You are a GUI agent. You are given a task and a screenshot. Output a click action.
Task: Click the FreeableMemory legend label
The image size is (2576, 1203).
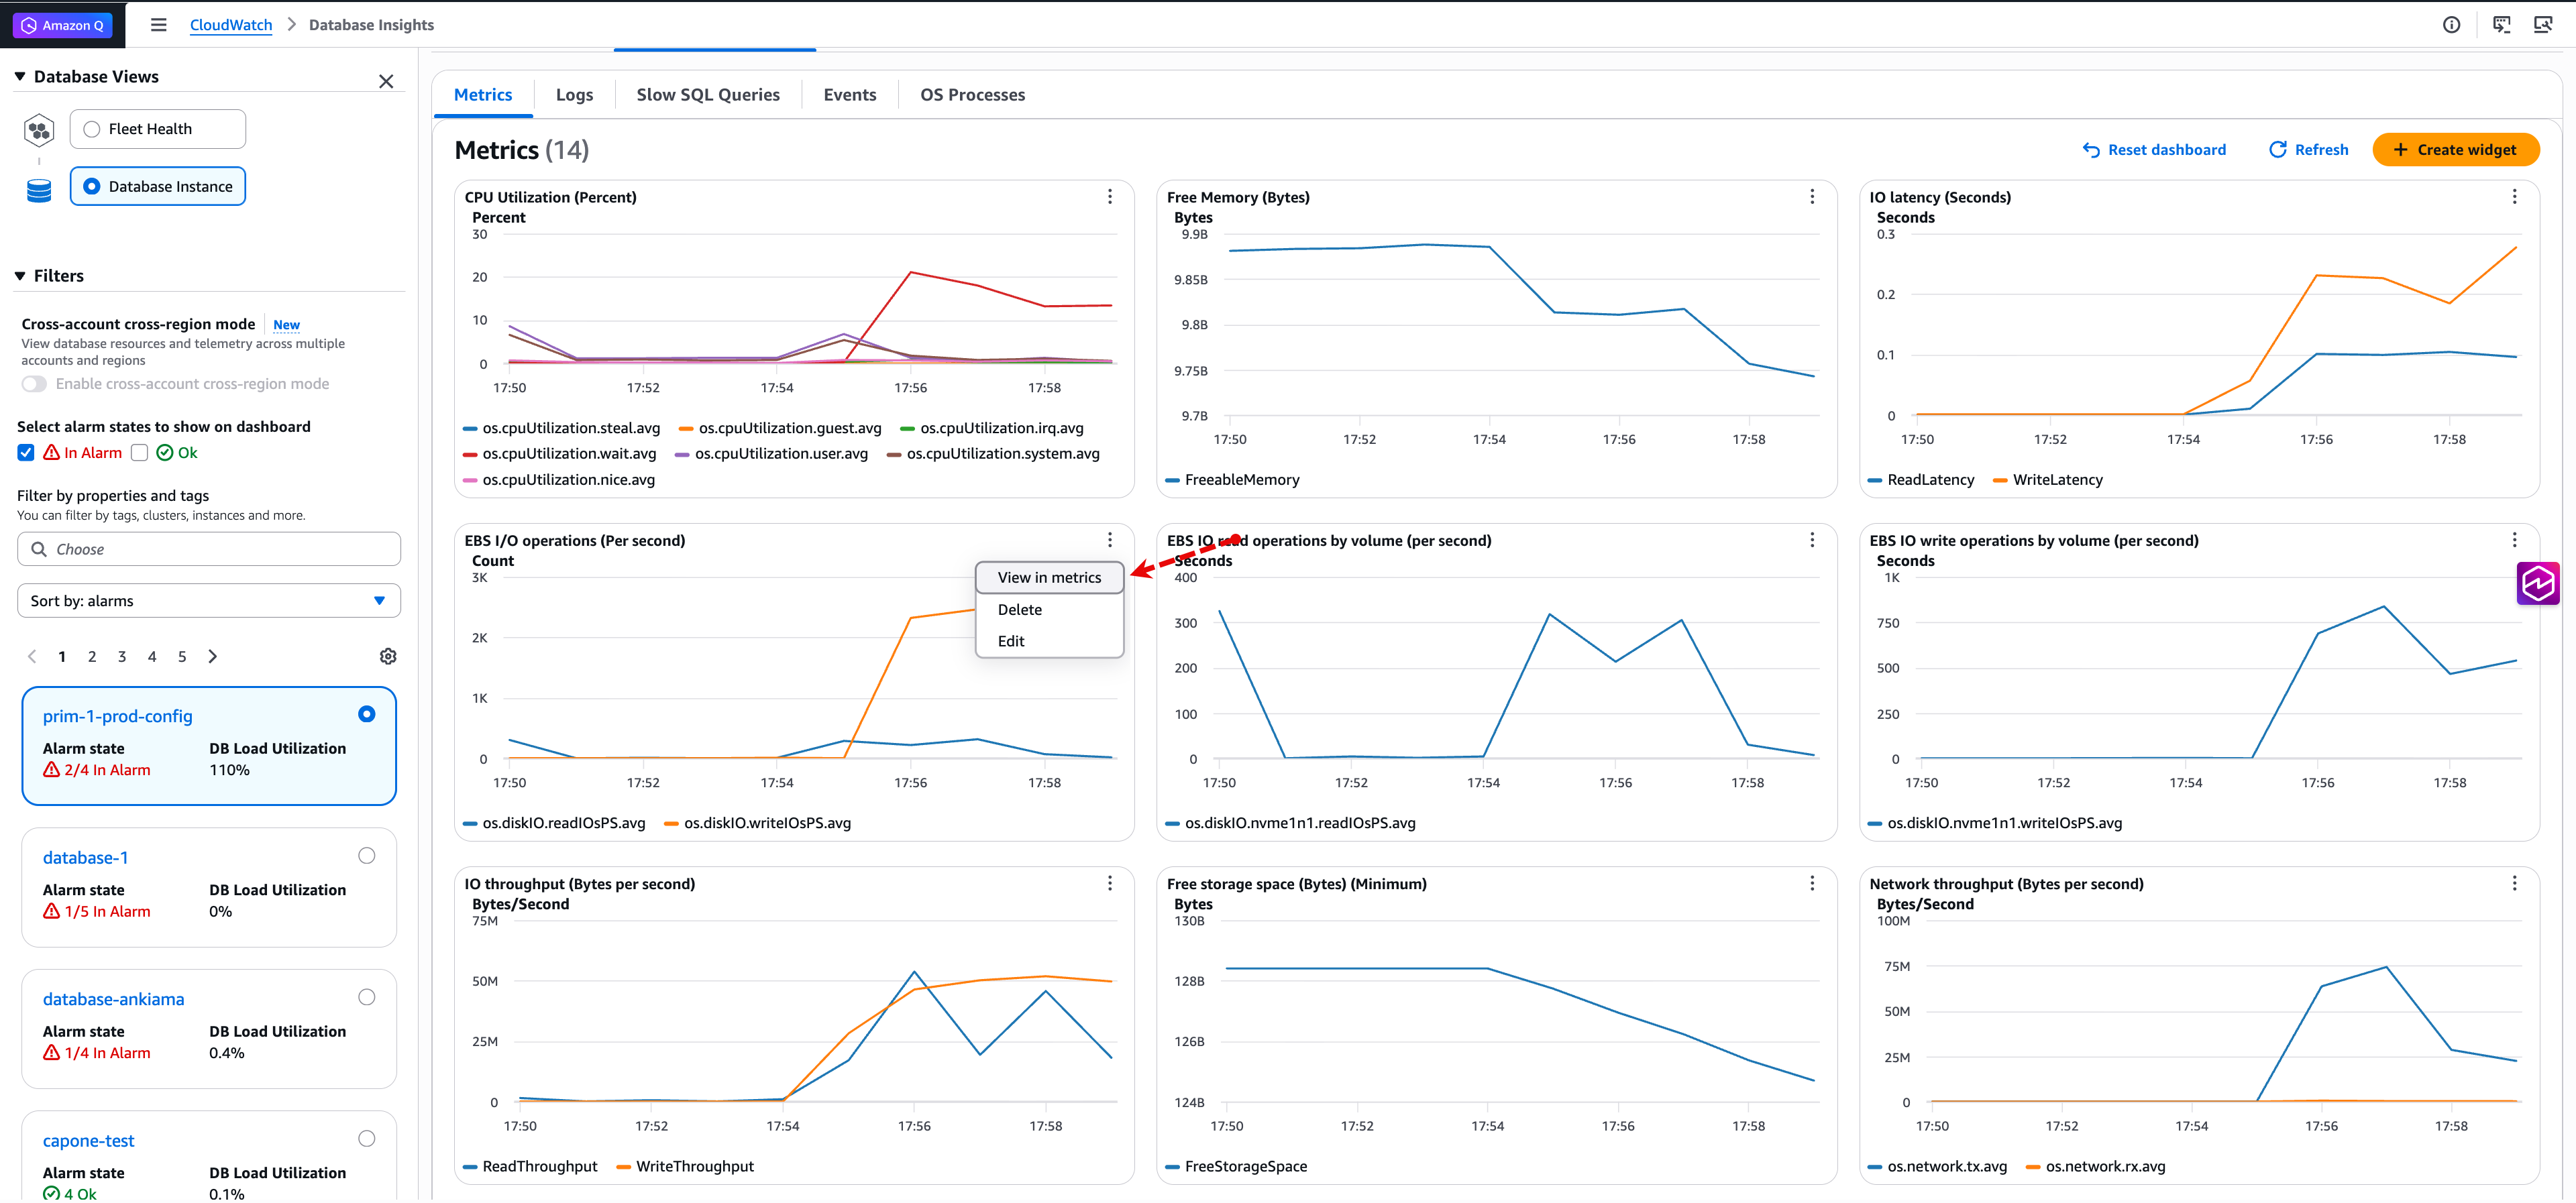tap(1242, 480)
